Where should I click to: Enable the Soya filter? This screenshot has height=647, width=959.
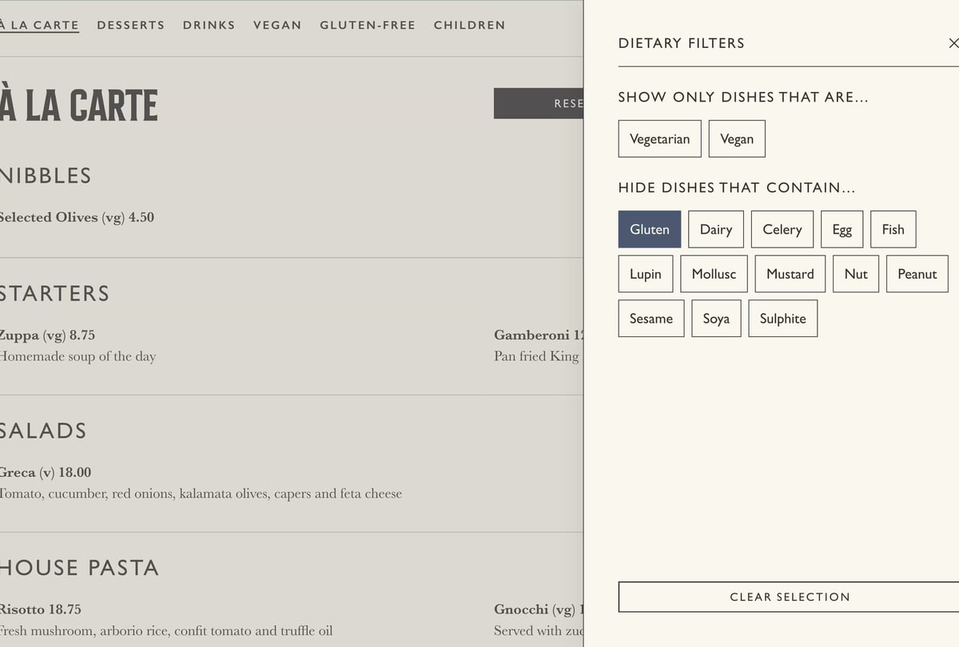716,319
